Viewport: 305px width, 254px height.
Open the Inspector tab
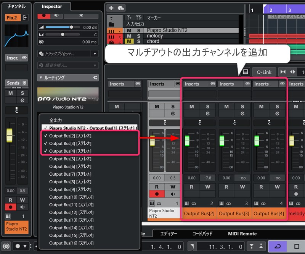[x=52, y=6]
